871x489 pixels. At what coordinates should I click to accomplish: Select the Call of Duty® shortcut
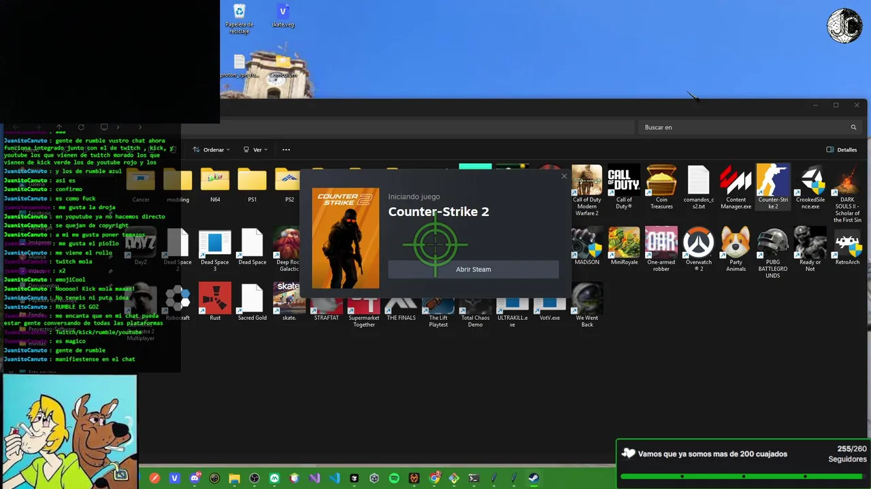pos(624,187)
